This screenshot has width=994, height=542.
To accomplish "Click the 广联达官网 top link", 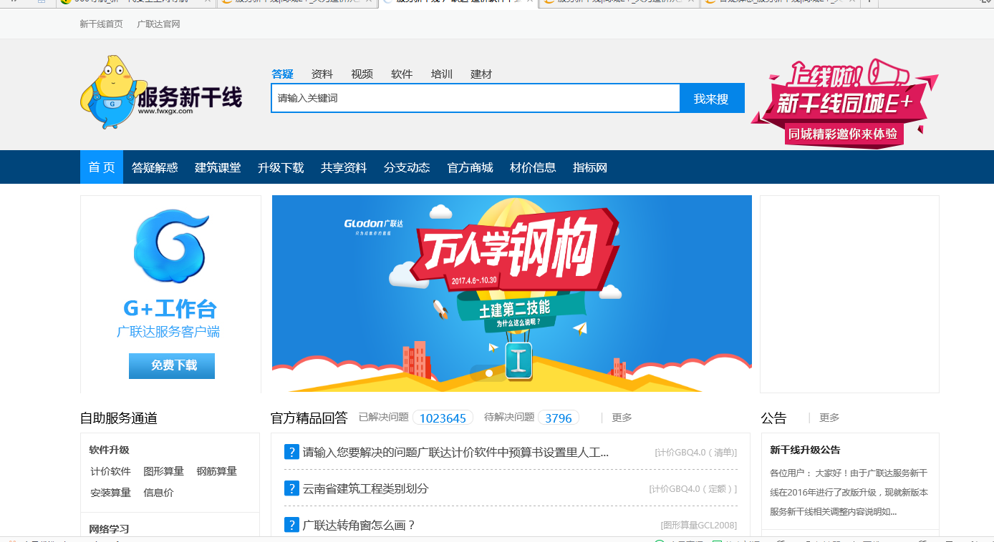I will pos(159,24).
